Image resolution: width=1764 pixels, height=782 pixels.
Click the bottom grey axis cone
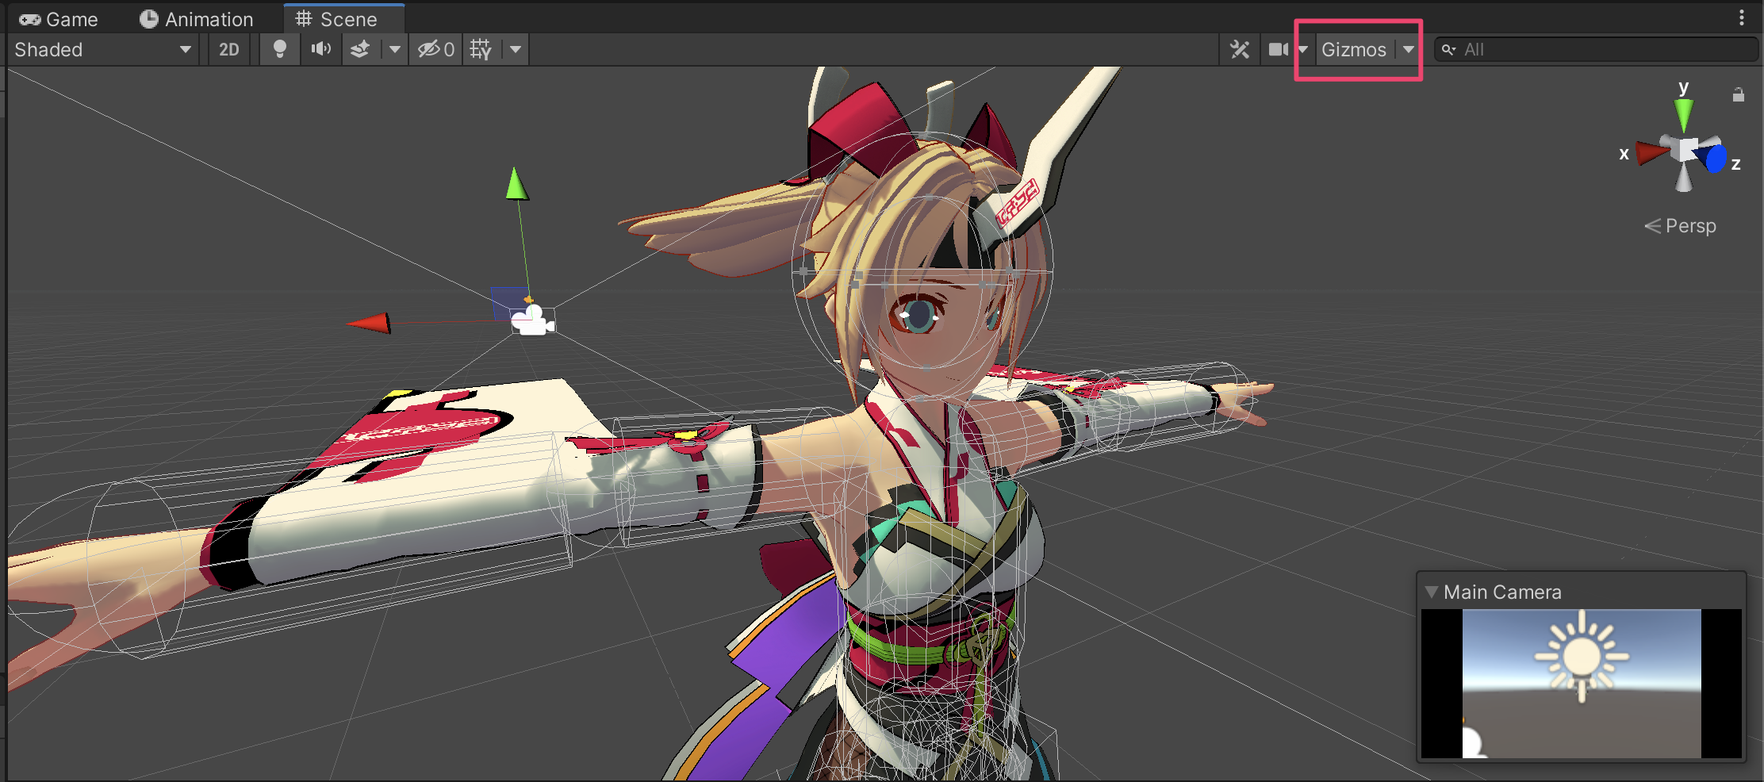[x=1683, y=178]
